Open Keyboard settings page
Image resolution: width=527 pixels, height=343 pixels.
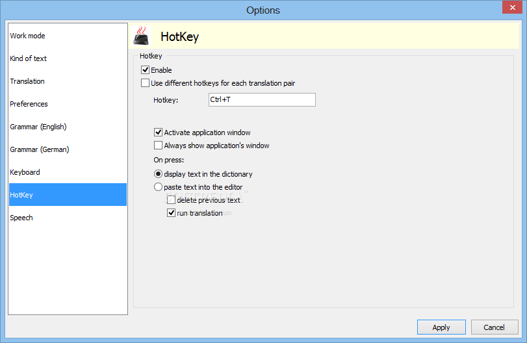pos(68,172)
